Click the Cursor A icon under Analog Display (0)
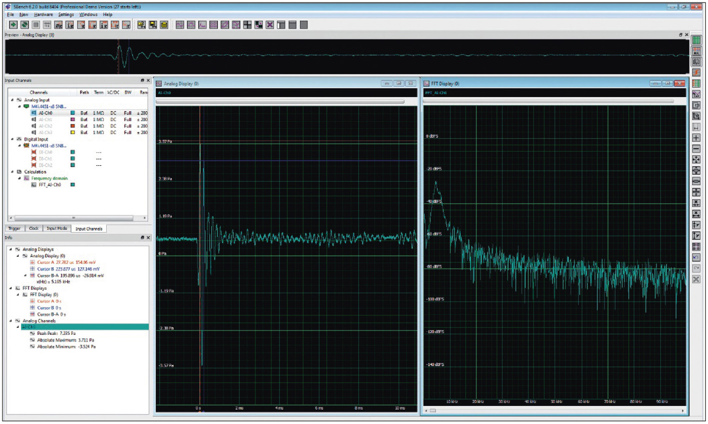 click(33, 262)
